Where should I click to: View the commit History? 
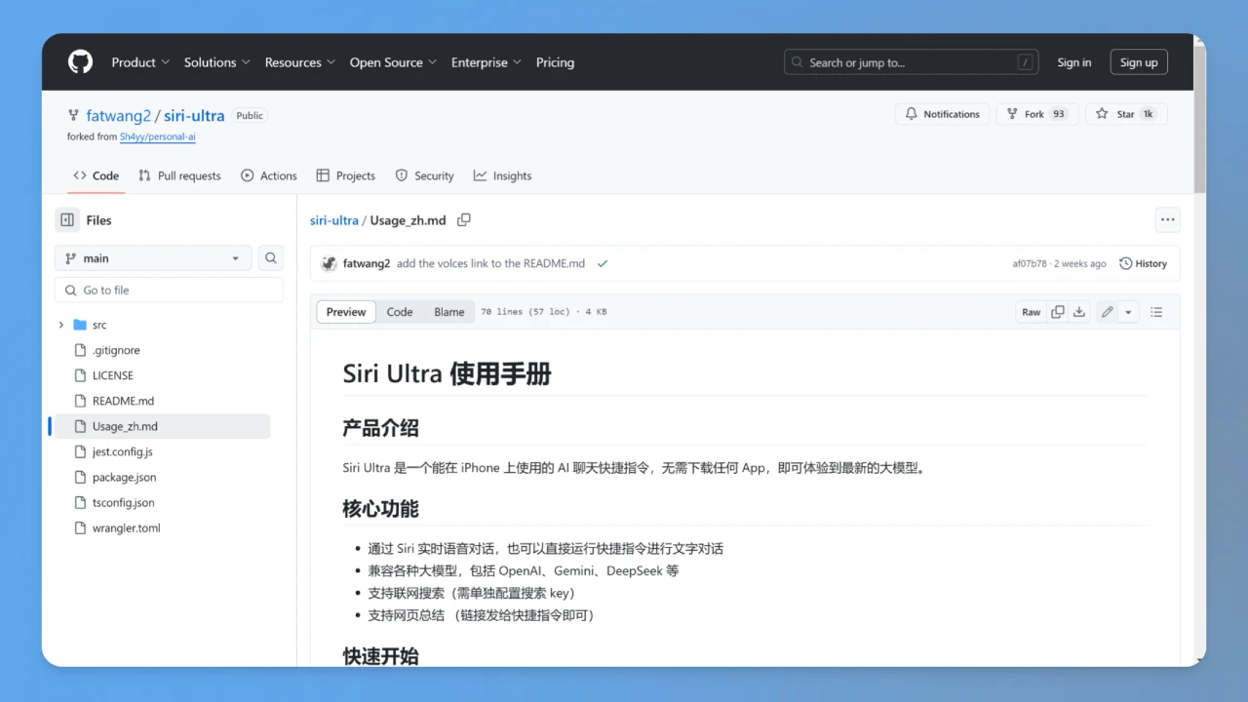click(x=1143, y=262)
